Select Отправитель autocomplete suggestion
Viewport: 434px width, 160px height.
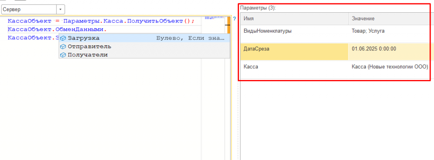(x=145, y=47)
